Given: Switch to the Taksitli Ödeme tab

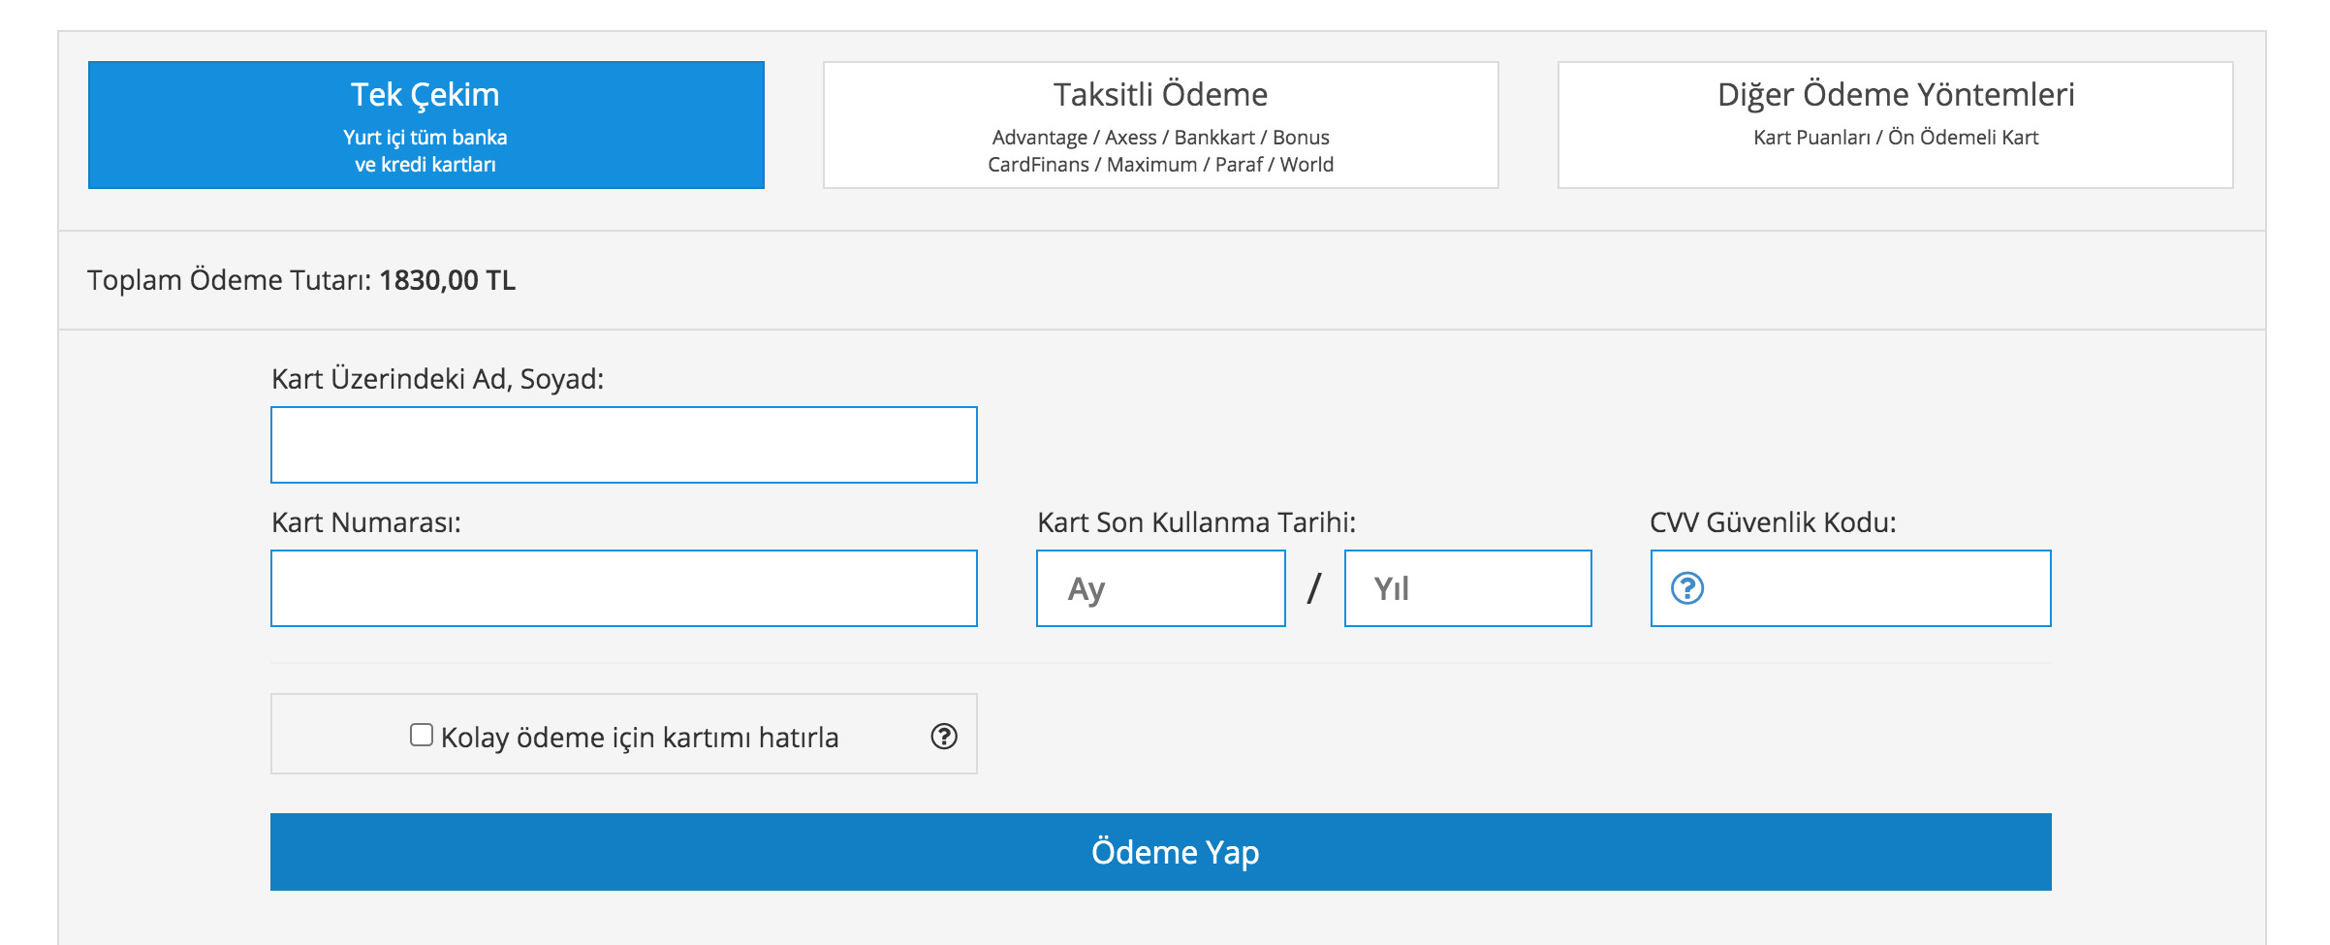Looking at the screenshot, I should (1160, 125).
